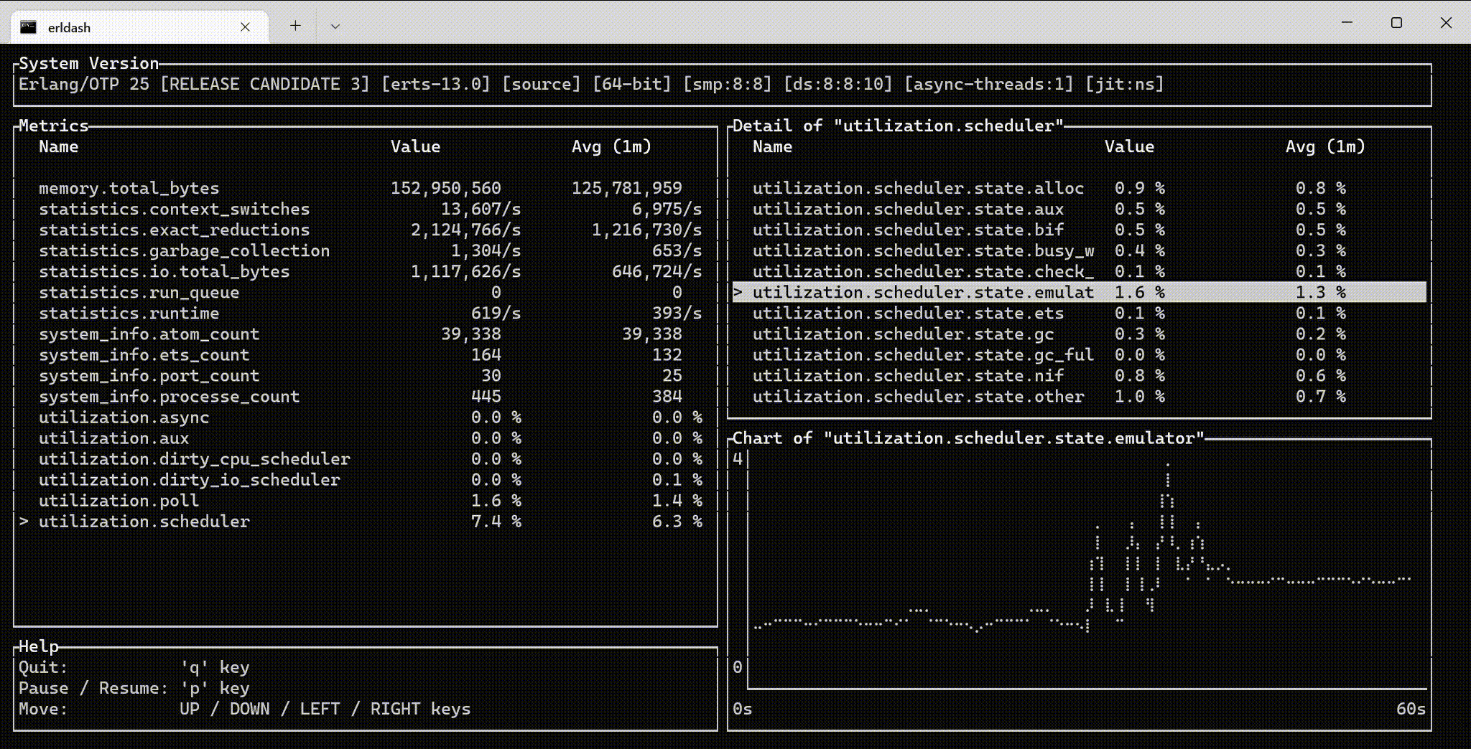The image size is (1471, 749).
Task: Select the utilization.scheduler.state.alloc detail row
Action: point(918,188)
